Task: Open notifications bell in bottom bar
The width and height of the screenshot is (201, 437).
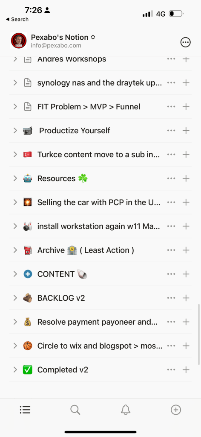Action: point(125,410)
